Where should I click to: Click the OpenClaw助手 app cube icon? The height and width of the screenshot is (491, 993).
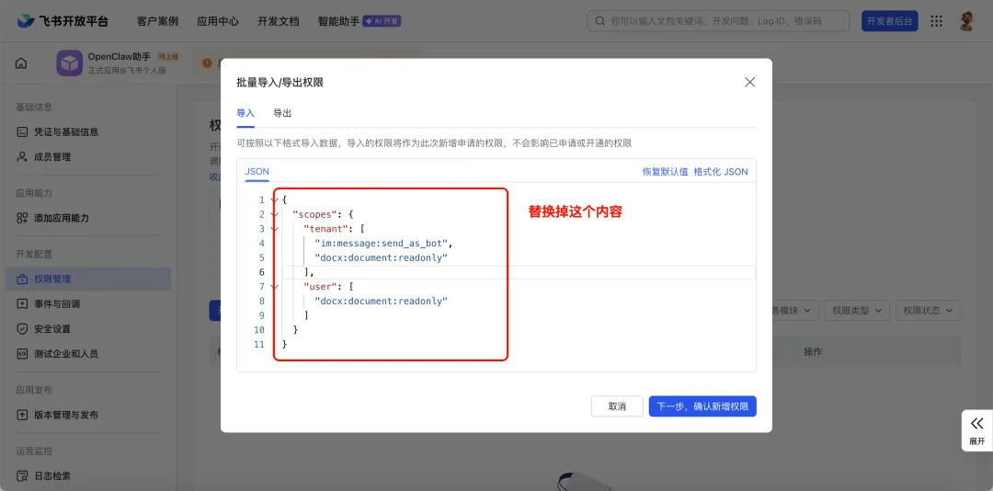(x=70, y=63)
